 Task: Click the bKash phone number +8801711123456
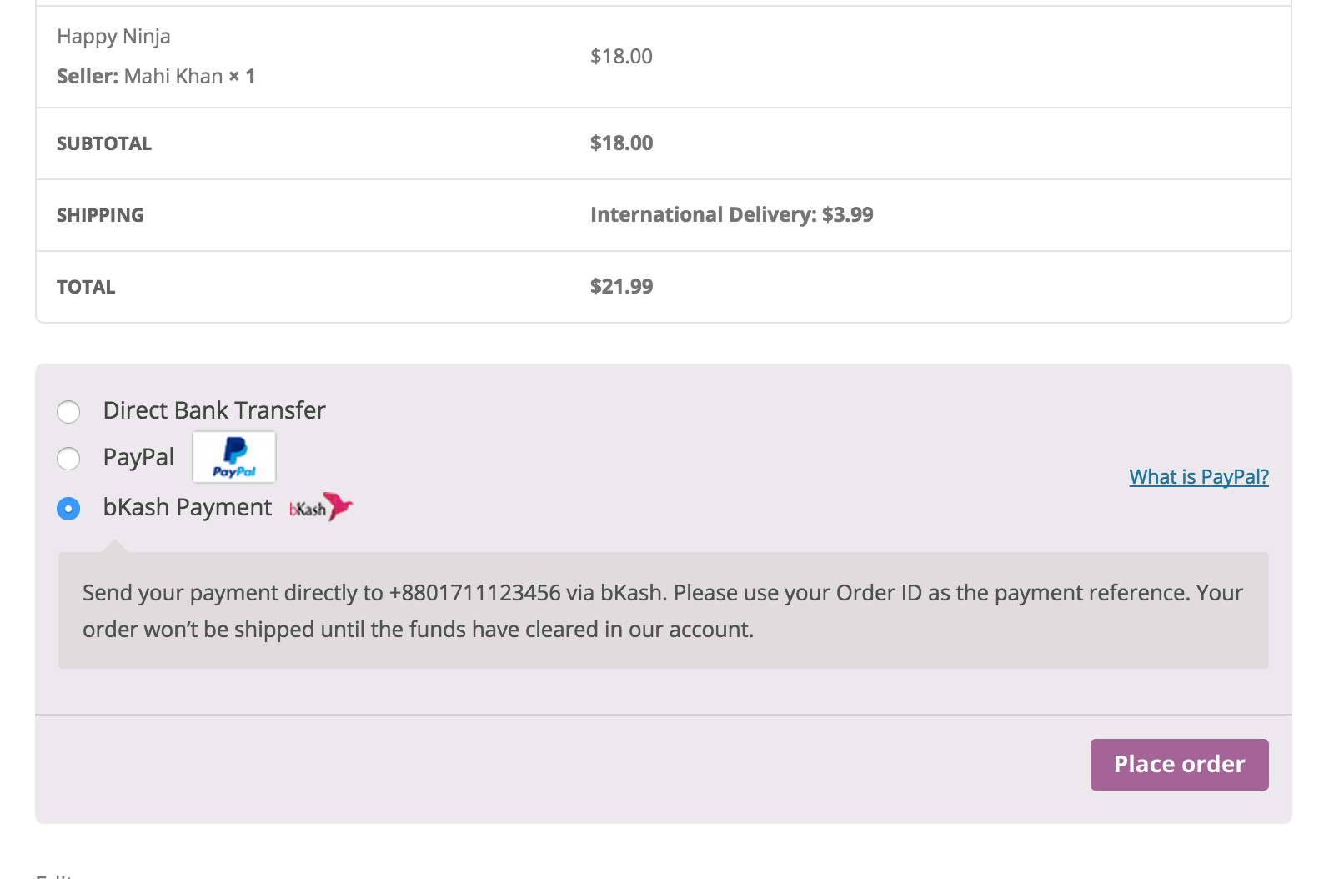pos(474,593)
